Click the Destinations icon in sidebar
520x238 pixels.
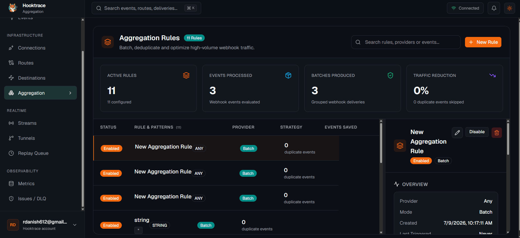[x=11, y=78]
